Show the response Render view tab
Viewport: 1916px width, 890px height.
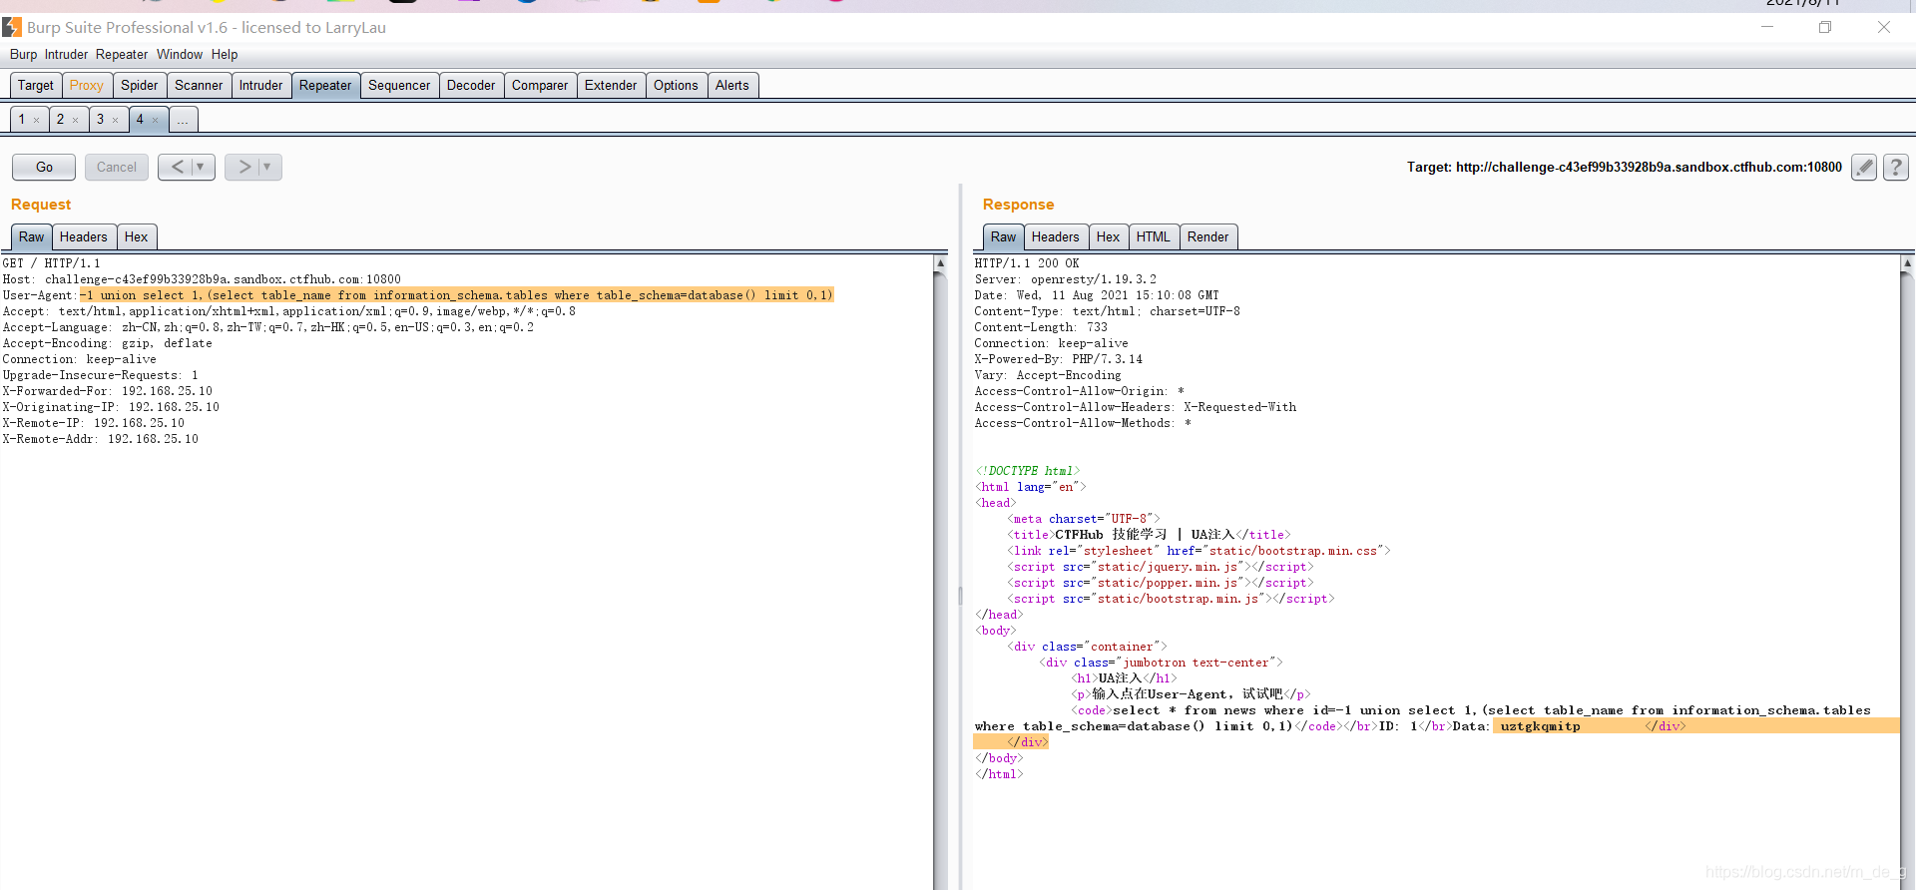click(x=1207, y=237)
